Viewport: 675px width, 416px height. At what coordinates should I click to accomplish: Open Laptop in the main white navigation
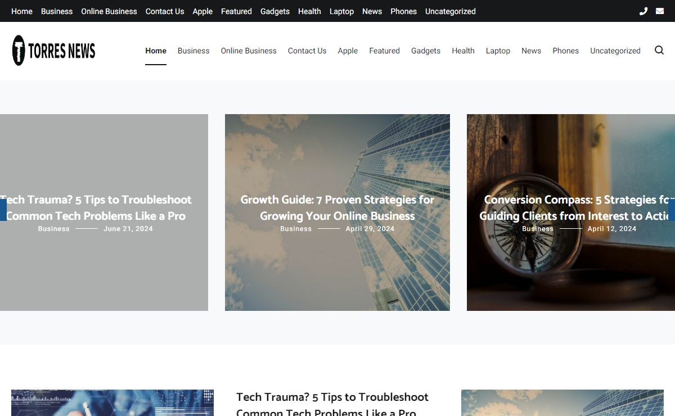pos(498,51)
